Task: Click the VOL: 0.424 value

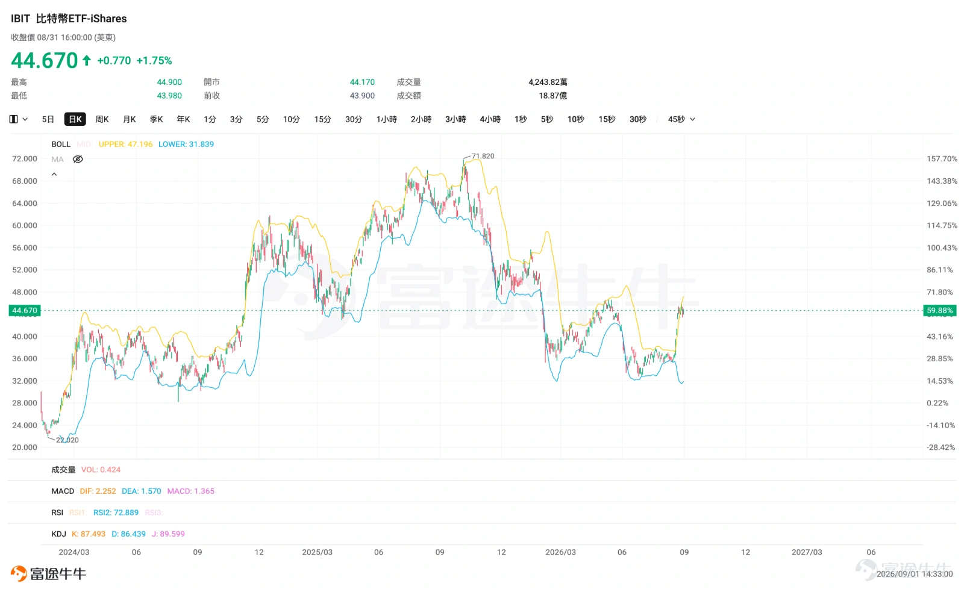Action: [101, 470]
